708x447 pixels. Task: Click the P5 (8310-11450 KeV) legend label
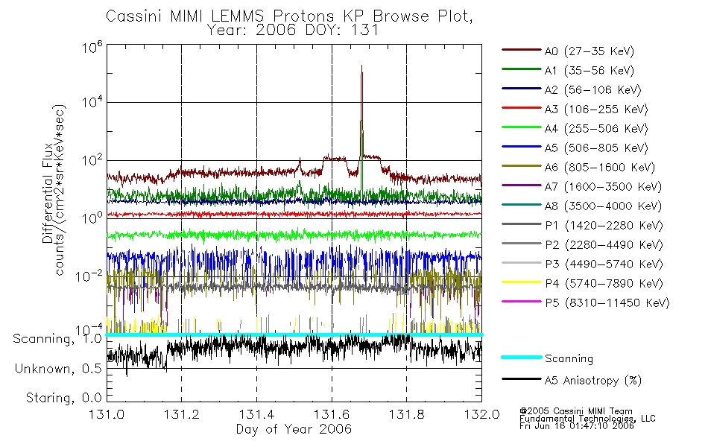607,303
